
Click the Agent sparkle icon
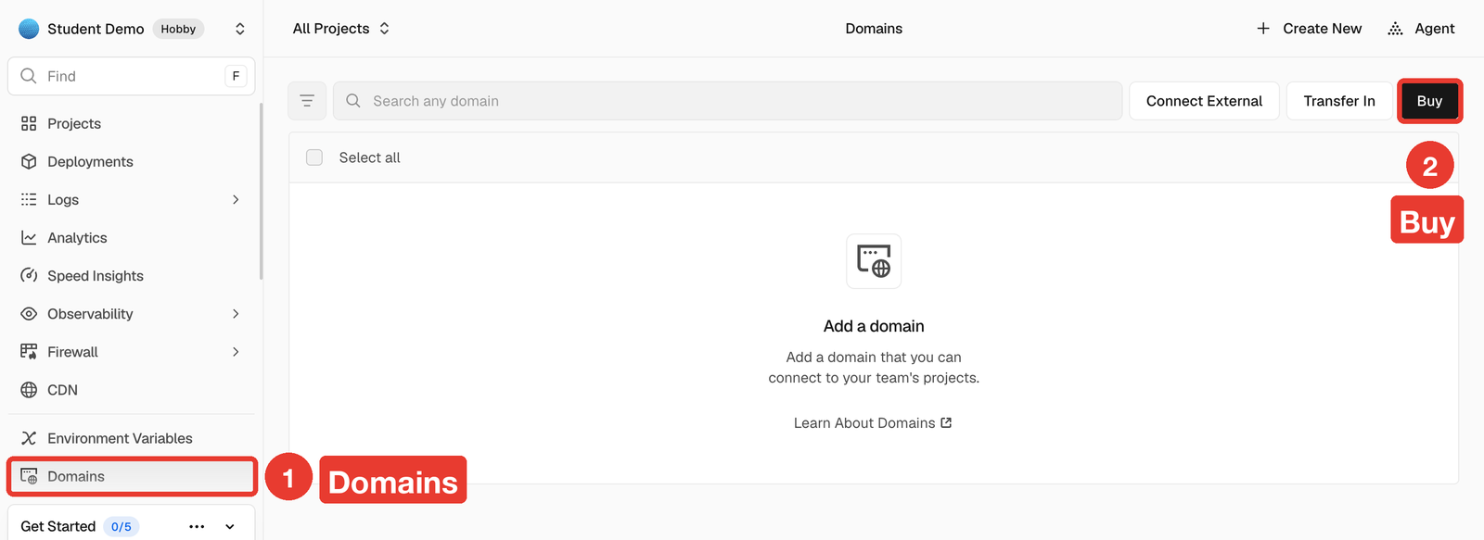[1395, 29]
